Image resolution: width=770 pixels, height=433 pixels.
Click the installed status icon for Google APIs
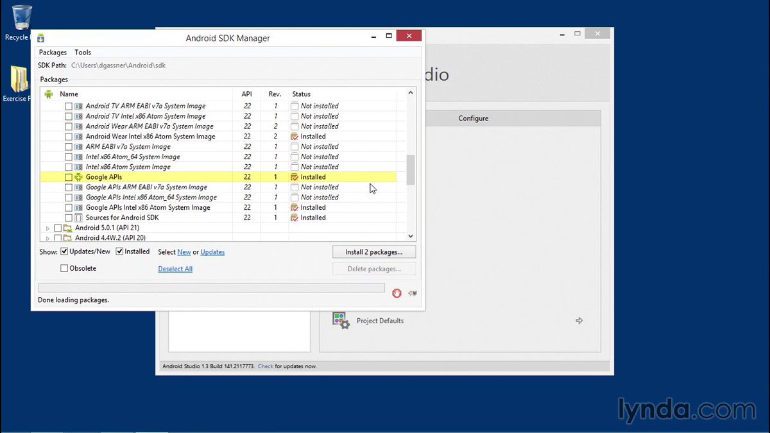click(x=295, y=177)
